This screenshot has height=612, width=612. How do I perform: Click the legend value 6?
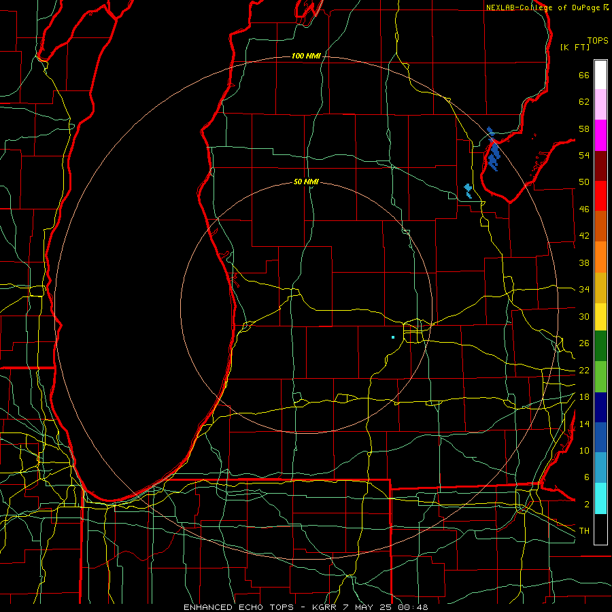[x=586, y=477]
